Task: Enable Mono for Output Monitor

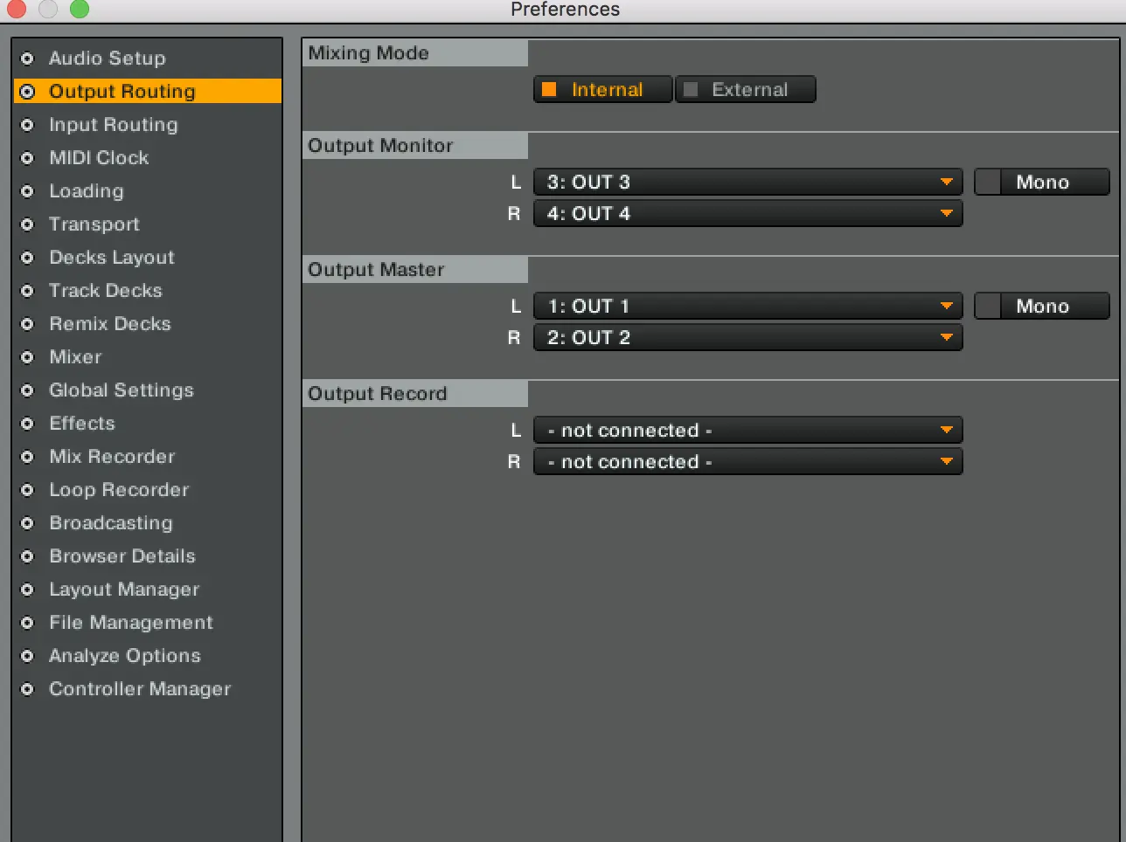Action: pos(1041,183)
